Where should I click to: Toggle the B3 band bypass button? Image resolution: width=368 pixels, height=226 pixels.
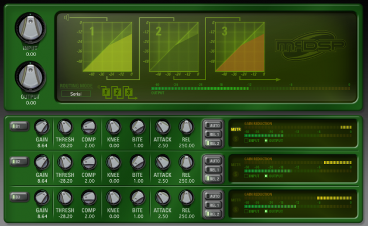click(x=19, y=197)
